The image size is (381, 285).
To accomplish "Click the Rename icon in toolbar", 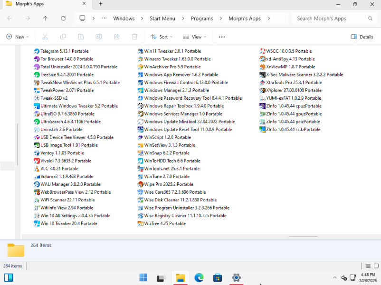I will click(99, 37).
